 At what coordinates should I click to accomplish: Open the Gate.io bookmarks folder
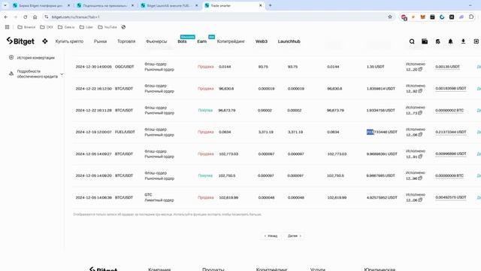click(x=66, y=27)
